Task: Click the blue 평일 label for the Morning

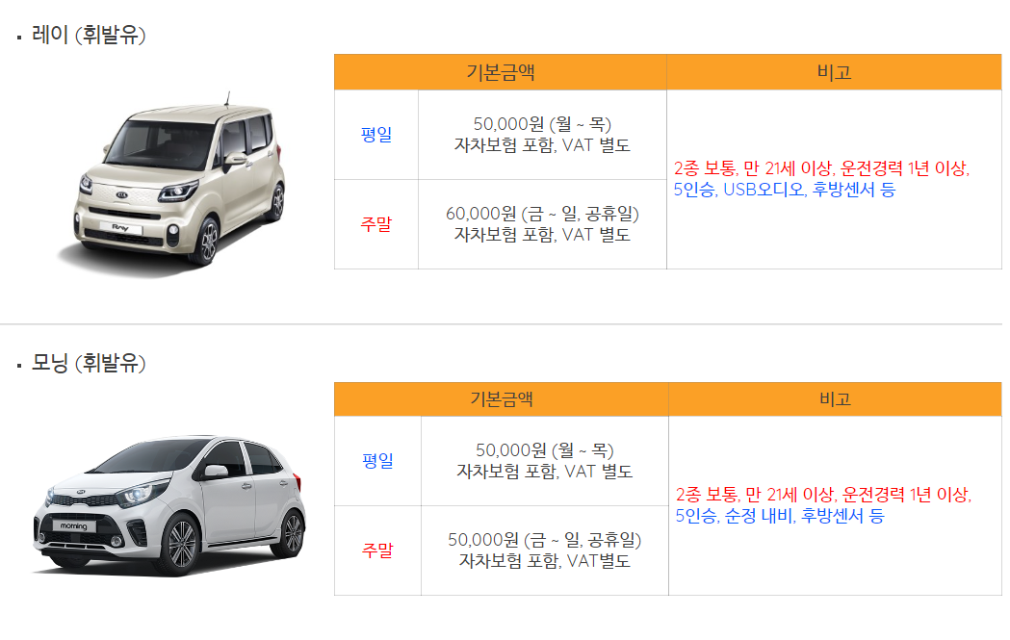Action: 377,461
